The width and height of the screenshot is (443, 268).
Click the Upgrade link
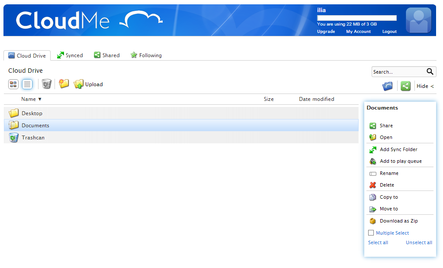[x=326, y=31]
